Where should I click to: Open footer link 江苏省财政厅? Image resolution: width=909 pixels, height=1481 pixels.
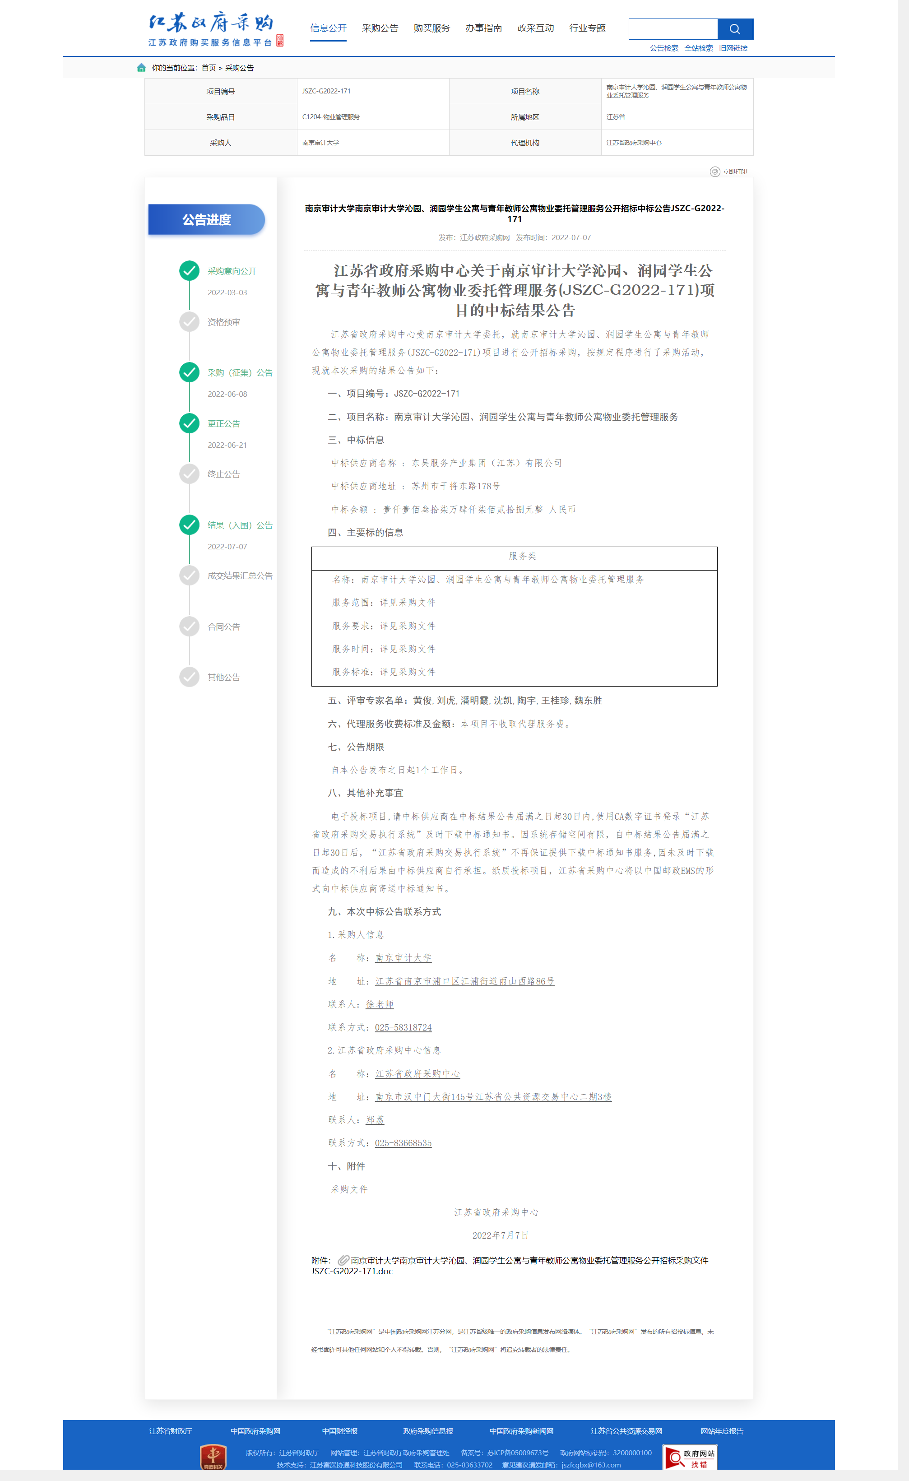click(171, 1430)
